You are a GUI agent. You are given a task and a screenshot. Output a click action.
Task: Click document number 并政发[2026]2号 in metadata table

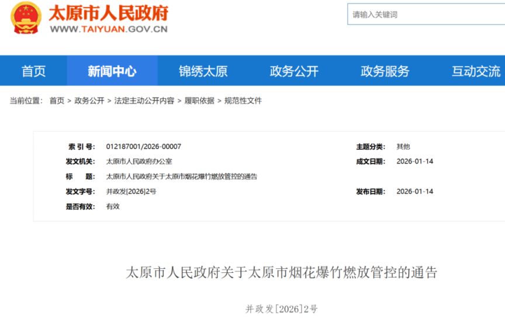[131, 191]
